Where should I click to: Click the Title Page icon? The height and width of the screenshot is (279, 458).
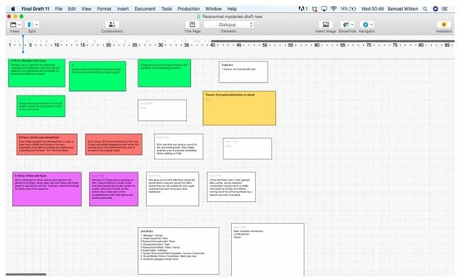point(192,24)
